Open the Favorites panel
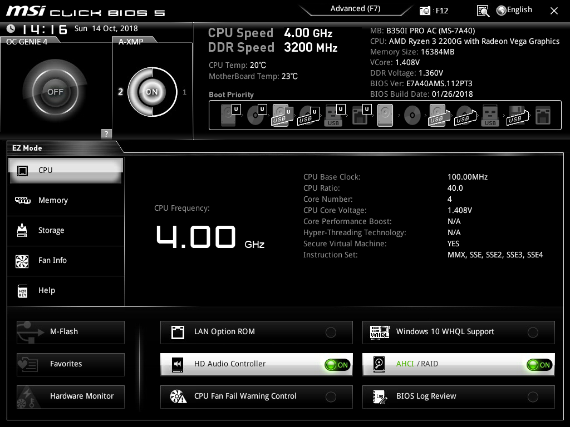The image size is (570, 427). 71,365
